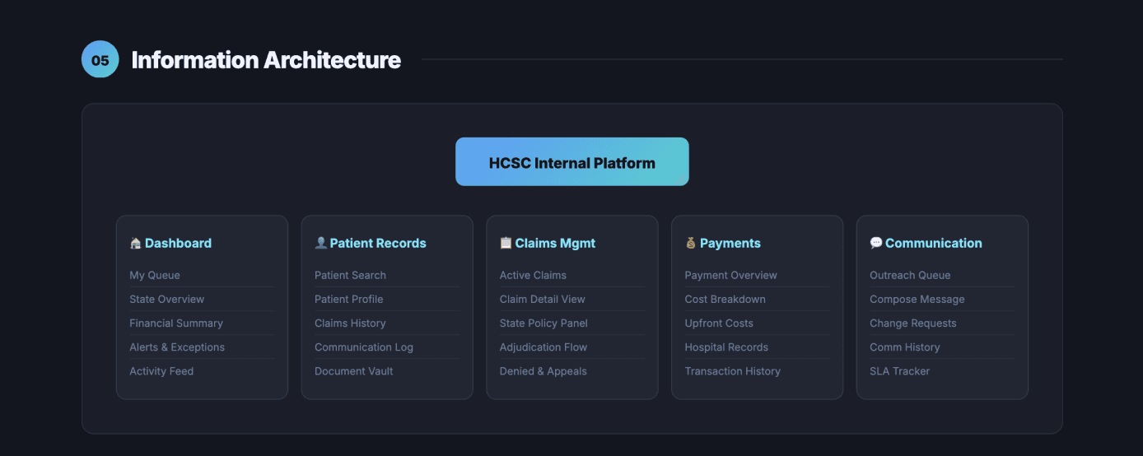This screenshot has width=1143, height=456.
Task: Click the speech bubble icon beside Communication
Action: 876,244
